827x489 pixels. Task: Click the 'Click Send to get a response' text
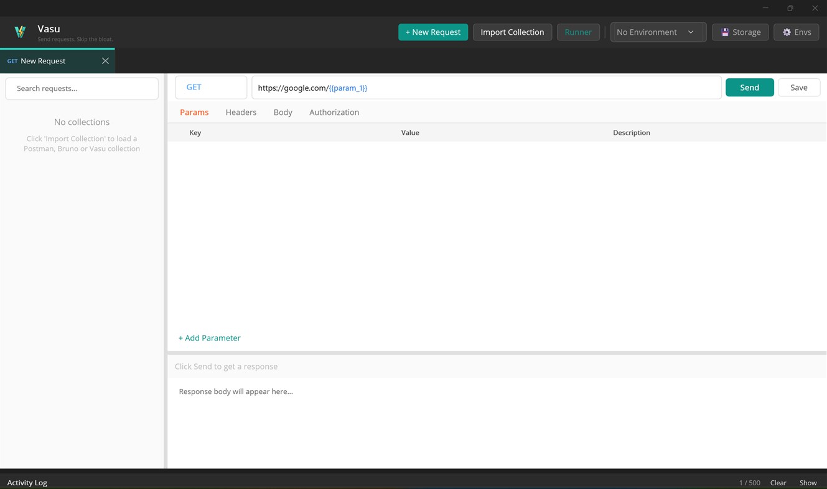click(x=227, y=367)
